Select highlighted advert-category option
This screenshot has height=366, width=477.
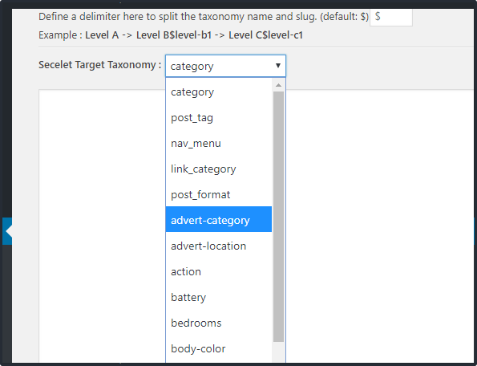(x=219, y=220)
